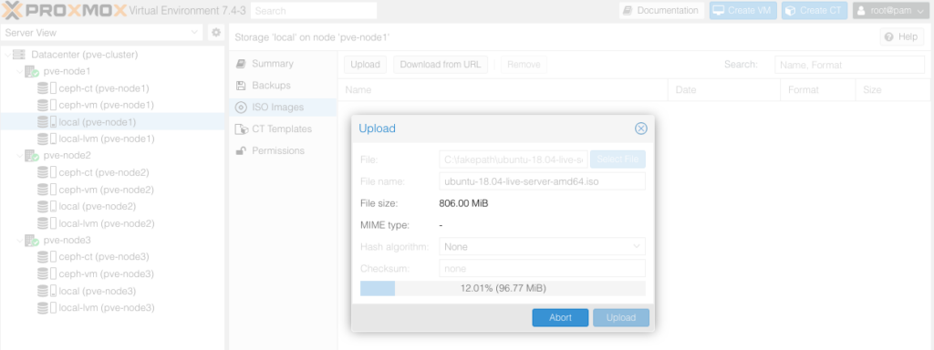Click the toolbar Upload button

point(365,65)
